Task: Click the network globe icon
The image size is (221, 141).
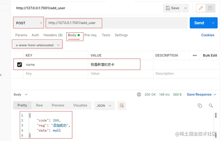Action: (139, 94)
